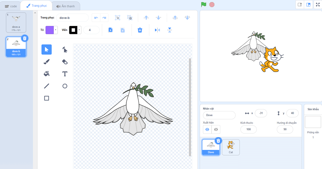Click the green flag to run
The image size is (322, 169).
point(204,5)
